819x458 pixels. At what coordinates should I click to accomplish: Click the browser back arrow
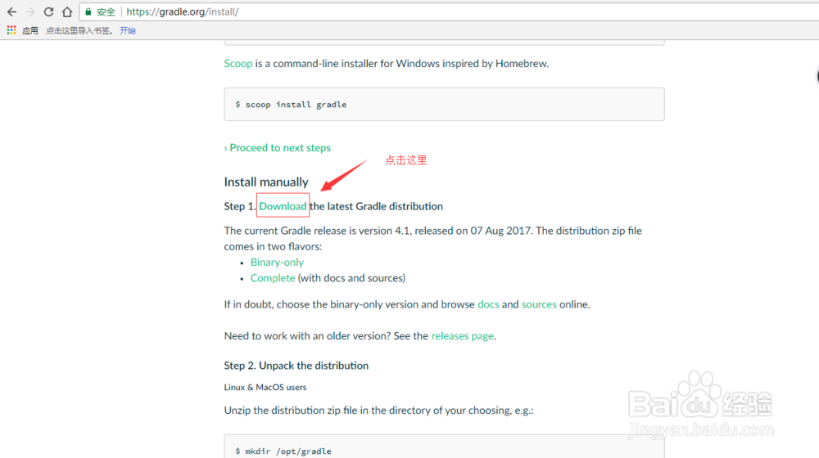coord(11,12)
